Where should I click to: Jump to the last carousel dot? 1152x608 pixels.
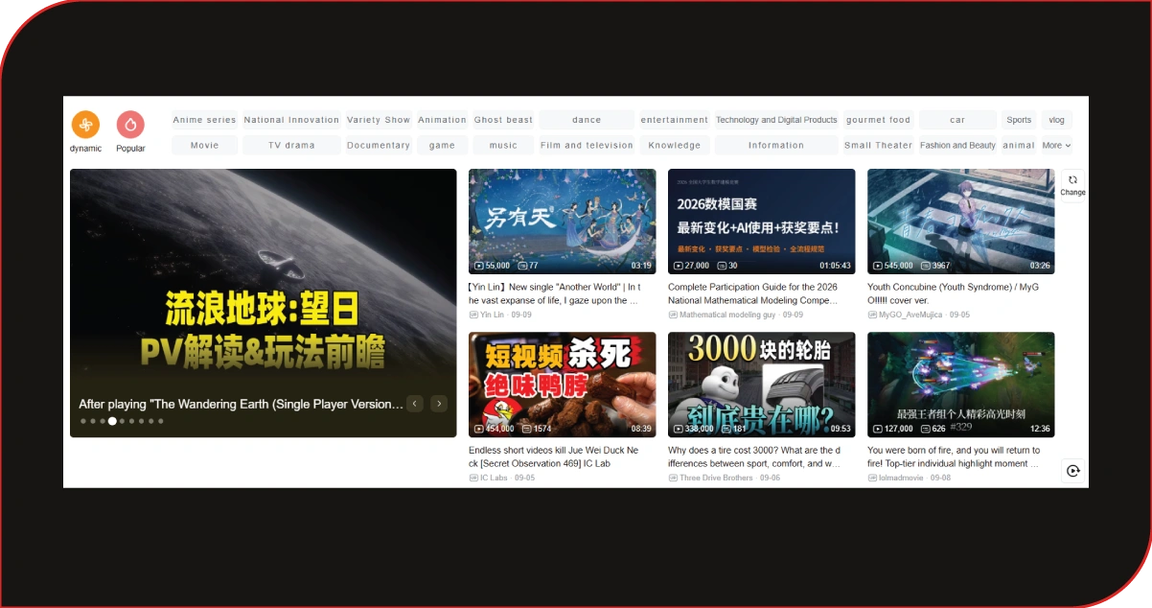click(161, 421)
